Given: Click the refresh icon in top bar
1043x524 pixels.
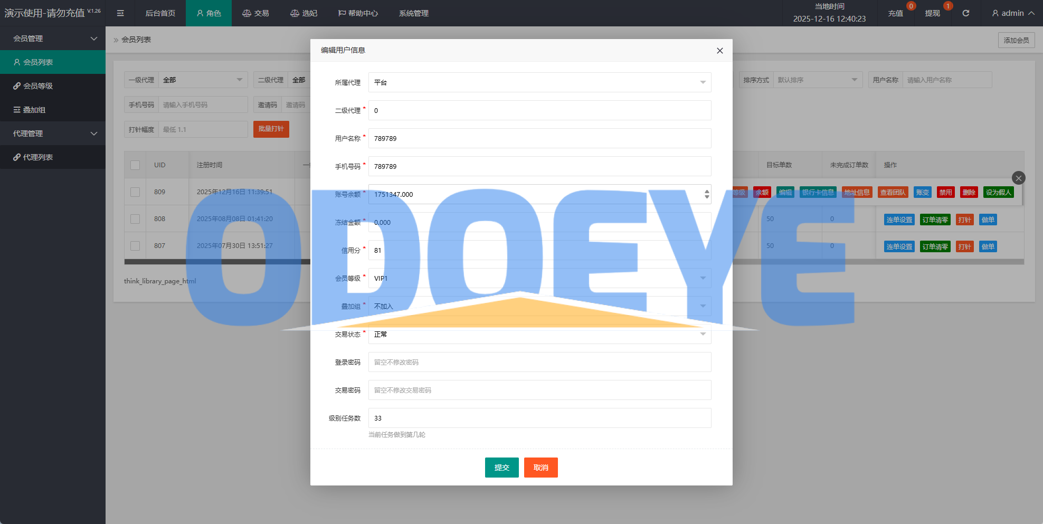Looking at the screenshot, I should pos(965,13).
